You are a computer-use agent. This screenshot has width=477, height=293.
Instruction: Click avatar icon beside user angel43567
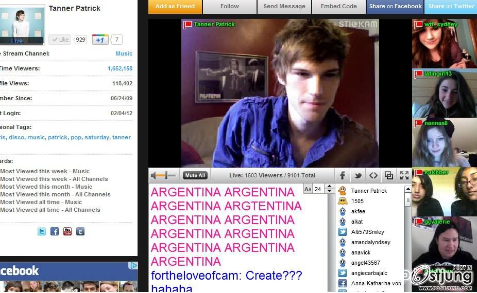click(x=343, y=263)
